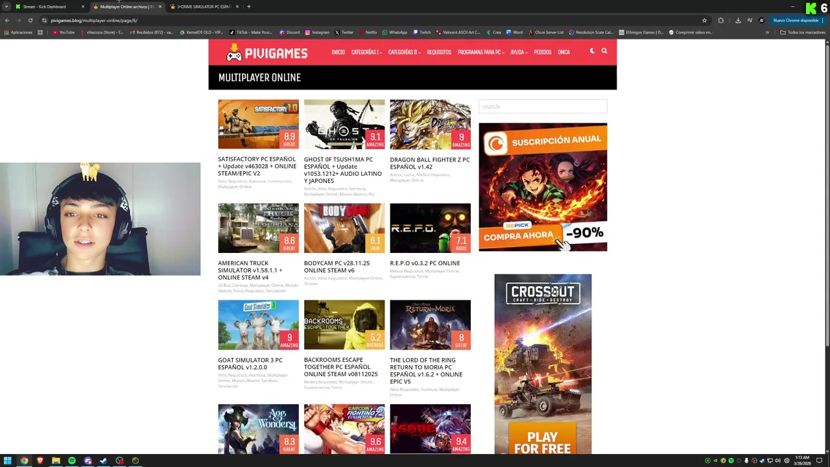The height and width of the screenshot is (467, 830).
Task: Open Ghost of Tsushima thumbnail
Action: [344, 124]
